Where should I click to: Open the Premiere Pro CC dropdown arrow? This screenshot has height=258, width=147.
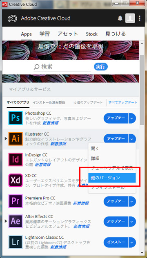tap(132, 201)
